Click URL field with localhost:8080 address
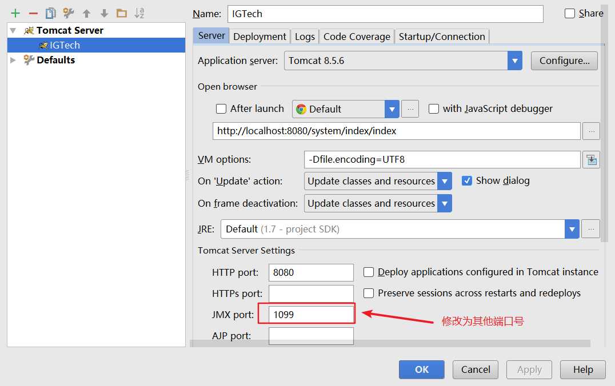Viewport: 615px width, 386px height. pyautogui.click(x=397, y=131)
